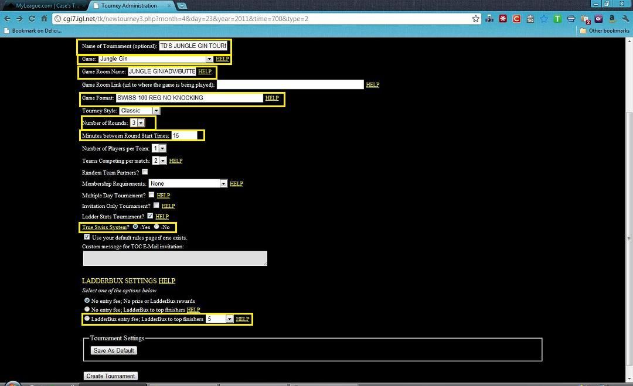
Task: Click the camera screenshot extension icon
Action: (489, 19)
